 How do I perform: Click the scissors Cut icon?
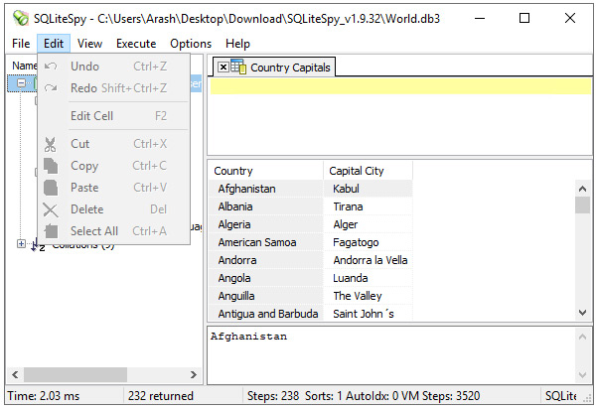[x=51, y=144]
